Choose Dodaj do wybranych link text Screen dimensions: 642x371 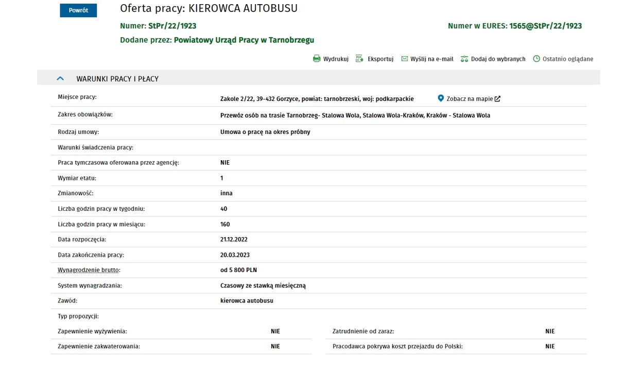coord(498,59)
